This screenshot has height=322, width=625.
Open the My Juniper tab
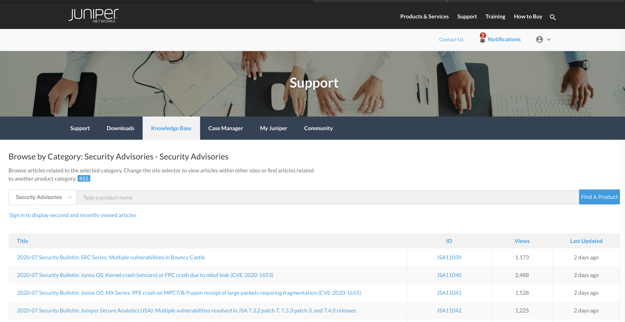[x=274, y=128]
